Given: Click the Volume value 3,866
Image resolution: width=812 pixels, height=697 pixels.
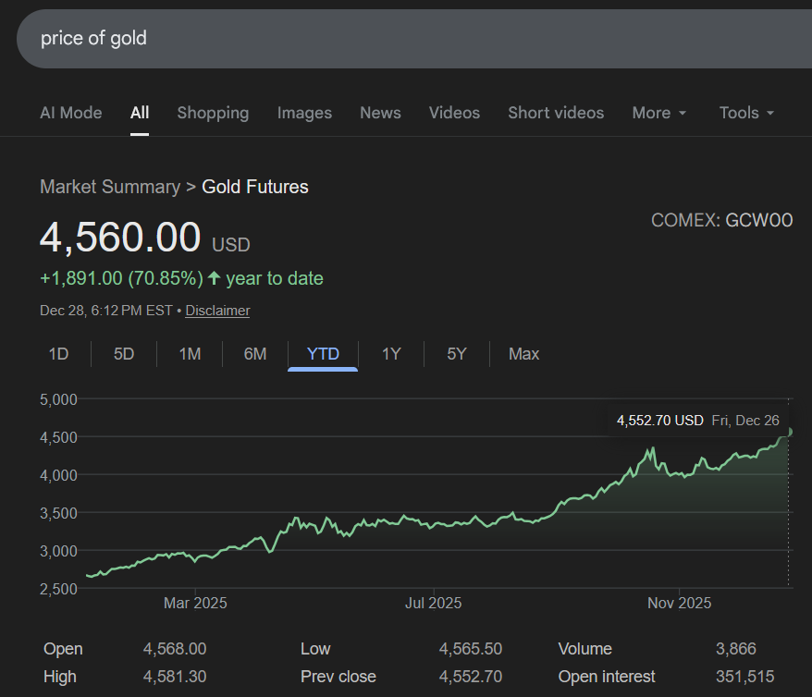Looking at the screenshot, I should coord(736,649).
